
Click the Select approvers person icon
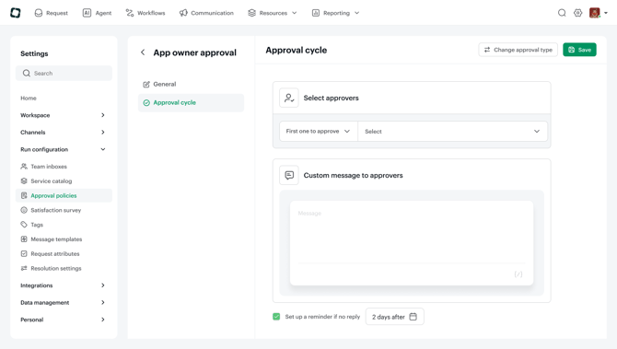coord(289,98)
